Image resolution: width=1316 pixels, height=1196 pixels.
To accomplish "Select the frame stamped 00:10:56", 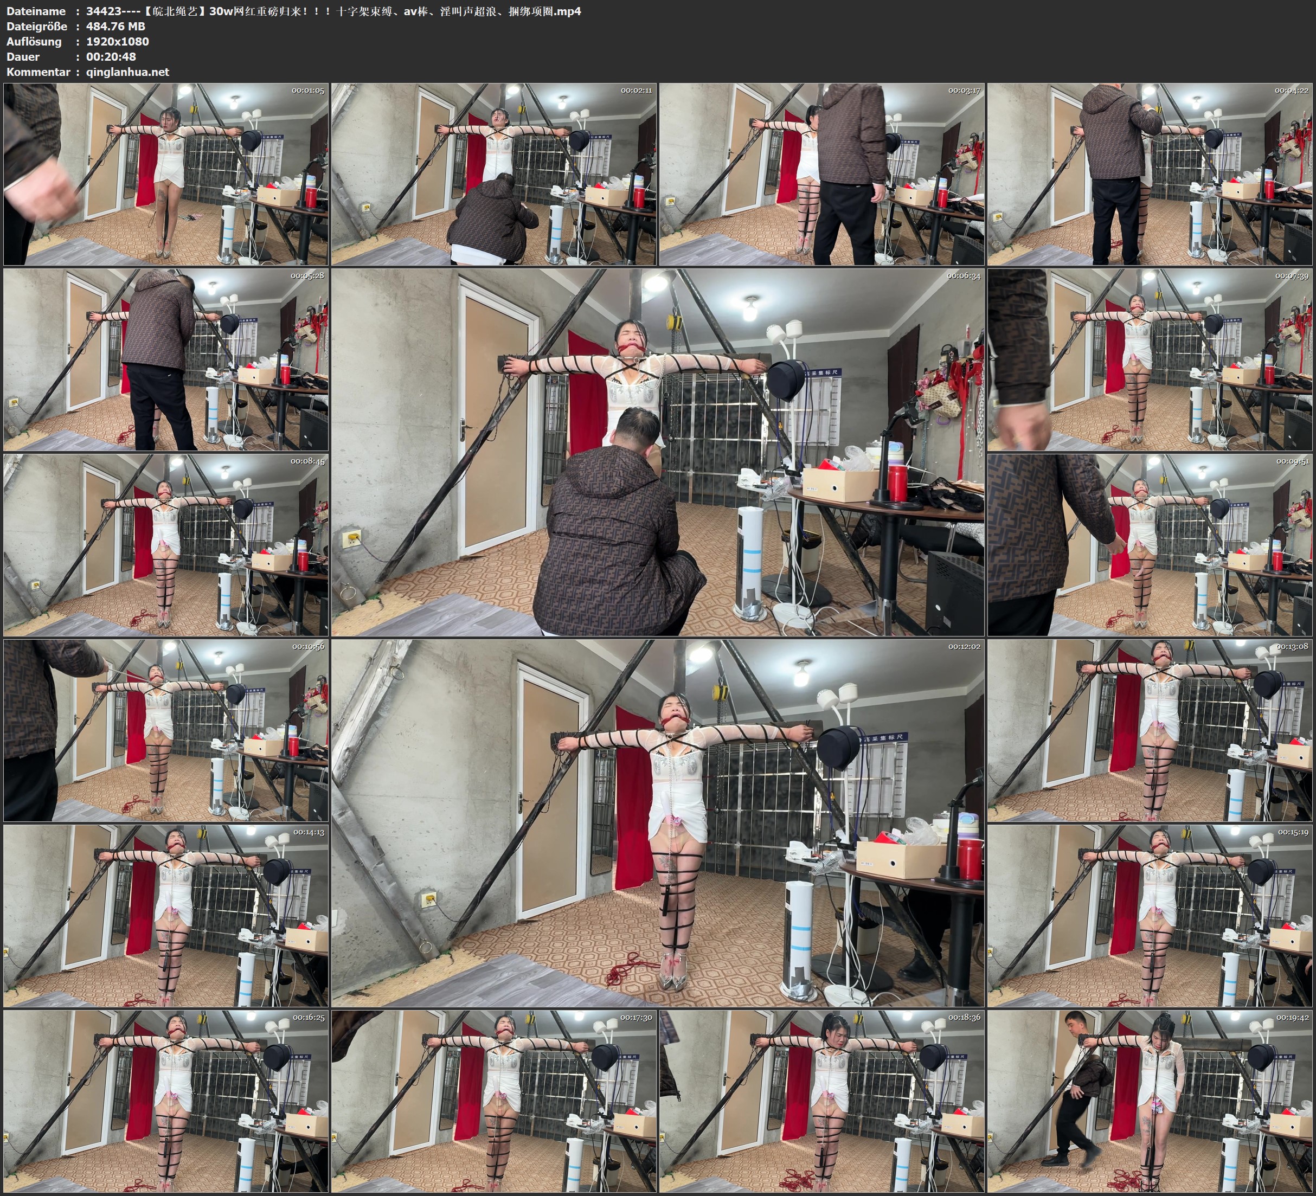I will pos(166,730).
